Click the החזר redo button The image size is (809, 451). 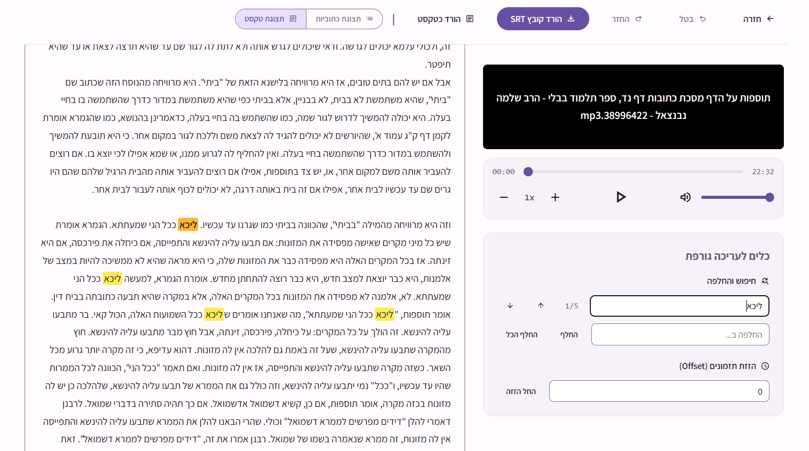coord(626,19)
